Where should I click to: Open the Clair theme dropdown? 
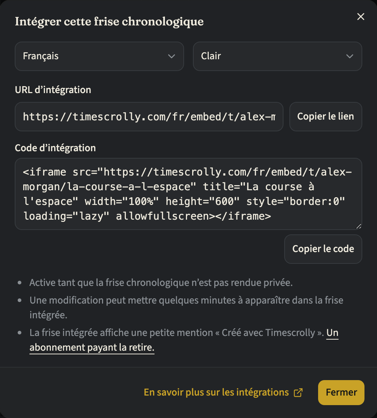click(278, 56)
